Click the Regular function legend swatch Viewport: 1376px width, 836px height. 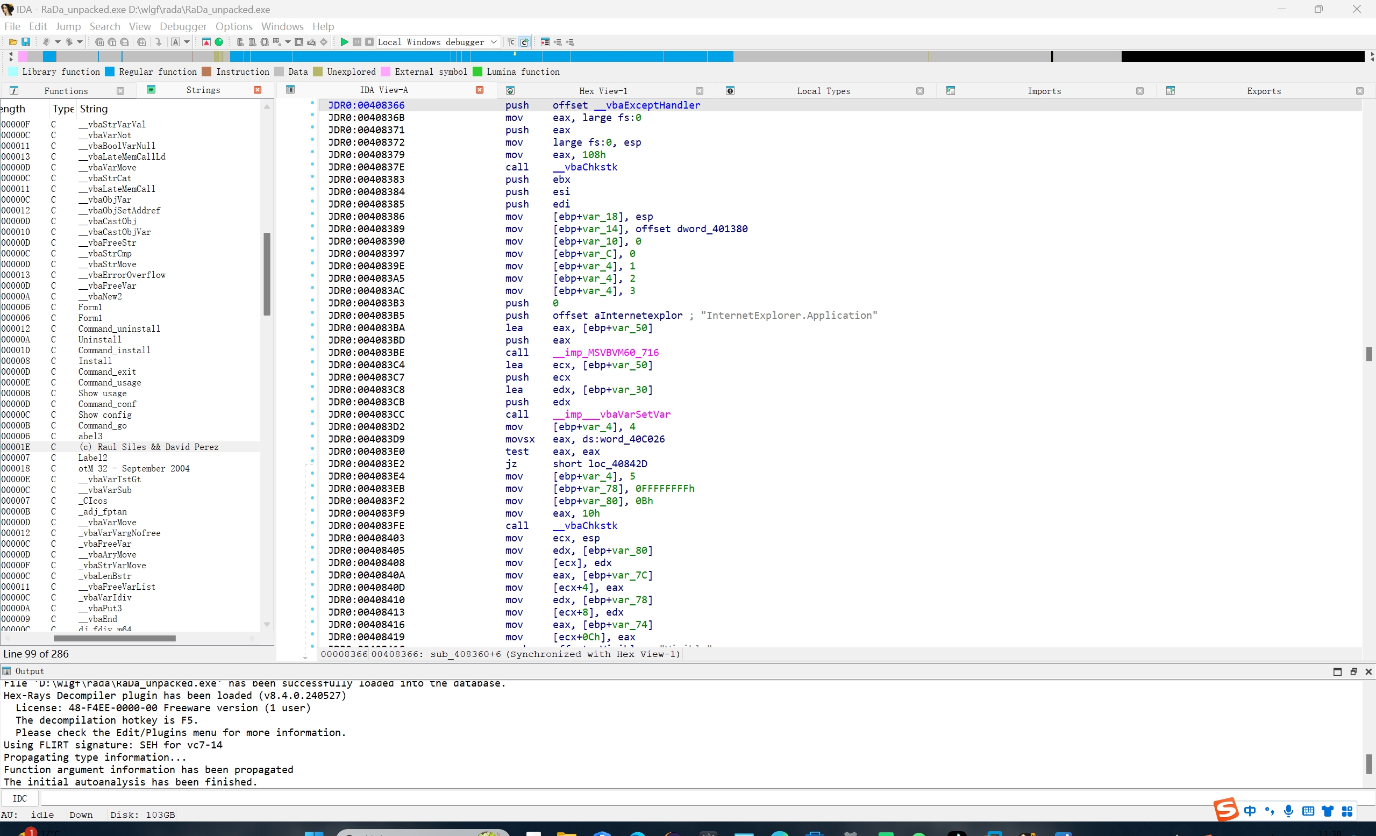pos(110,72)
